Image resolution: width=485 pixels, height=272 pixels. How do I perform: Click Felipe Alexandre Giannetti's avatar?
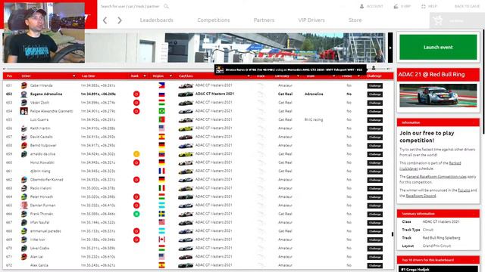23,111
